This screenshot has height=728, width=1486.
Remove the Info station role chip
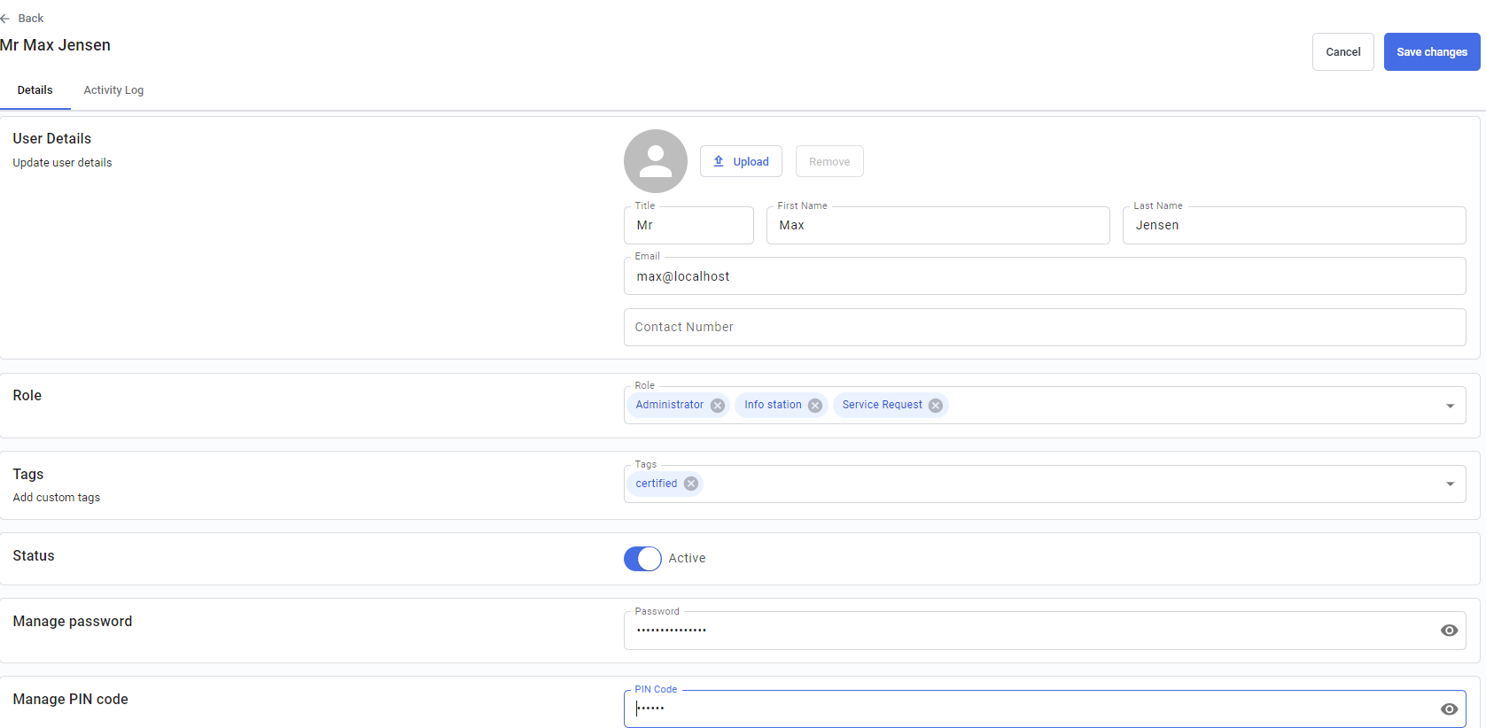point(815,406)
